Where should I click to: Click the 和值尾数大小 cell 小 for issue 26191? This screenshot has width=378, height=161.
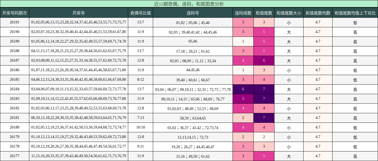(289, 22)
